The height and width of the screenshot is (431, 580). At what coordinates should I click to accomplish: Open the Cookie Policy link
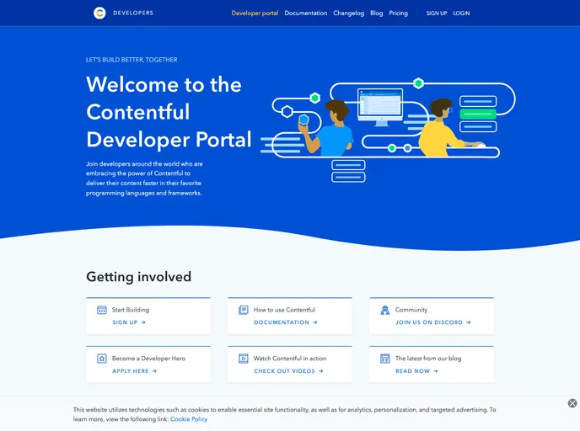pos(189,419)
